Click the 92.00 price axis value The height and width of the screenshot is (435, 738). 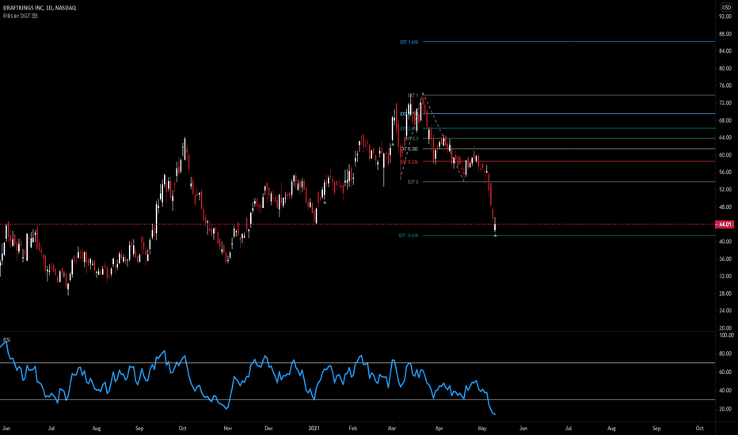click(x=725, y=17)
